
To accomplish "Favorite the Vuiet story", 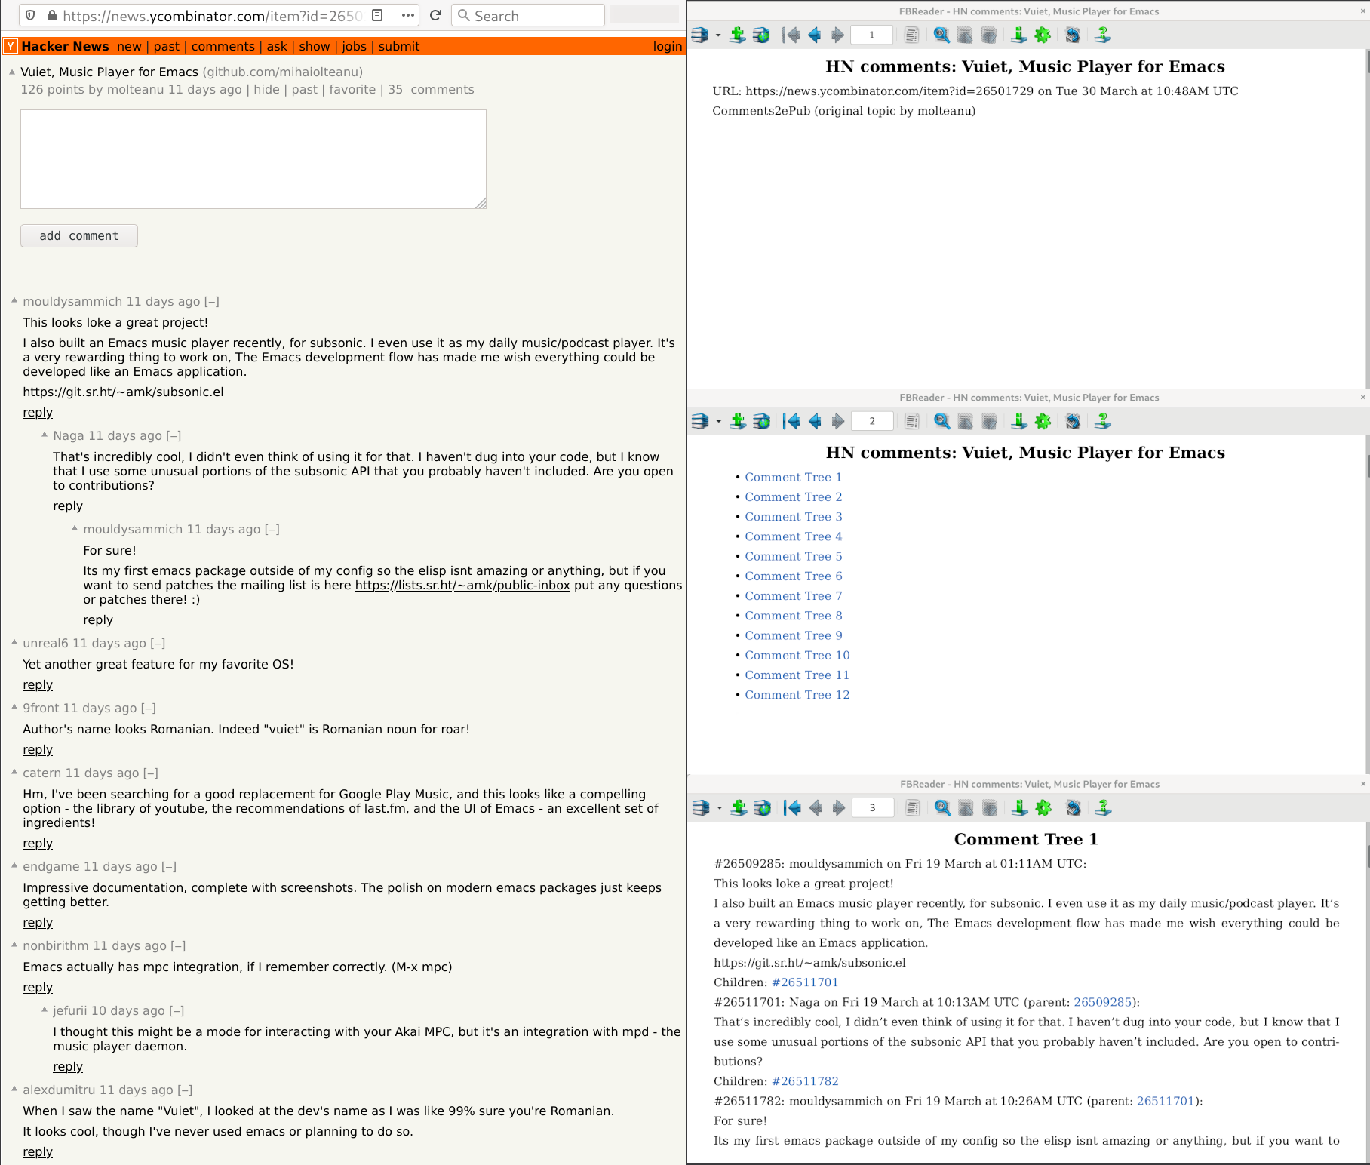I will [352, 90].
